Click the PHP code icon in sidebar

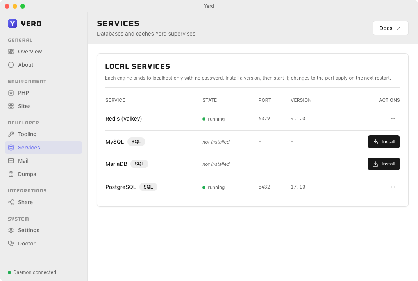(11, 93)
